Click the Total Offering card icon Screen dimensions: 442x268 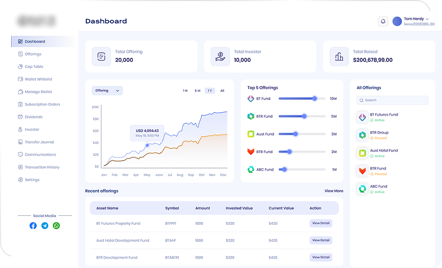[x=101, y=56]
